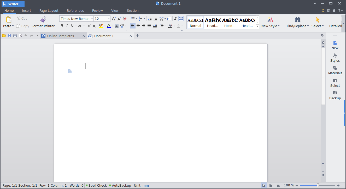
Task: Click the paragraph shading bucket icon
Action: click(x=170, y=26)
